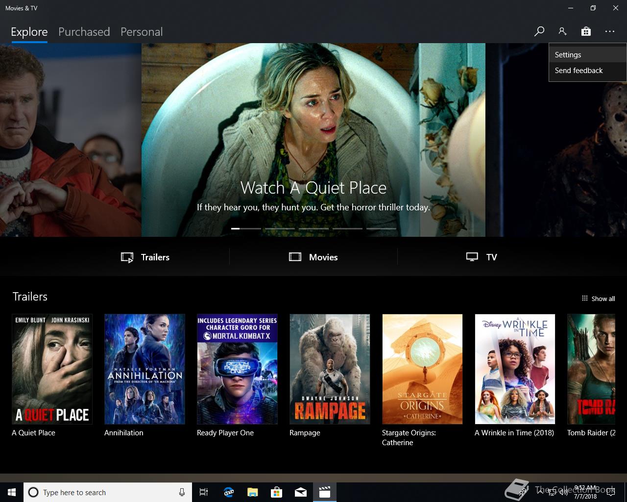This screenshot has width=627, height=502.
Task: Jump to the second carousel slide indicator
Action: [280, 228]
